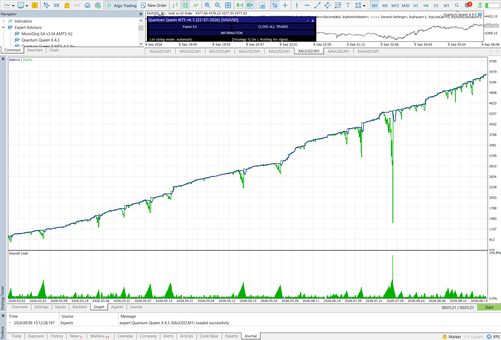Image resolution: width=501 pixels, height=340 pixels.
Task: Open the Backtest tab in Strategy Tester
Action: [x=80, y=307]
